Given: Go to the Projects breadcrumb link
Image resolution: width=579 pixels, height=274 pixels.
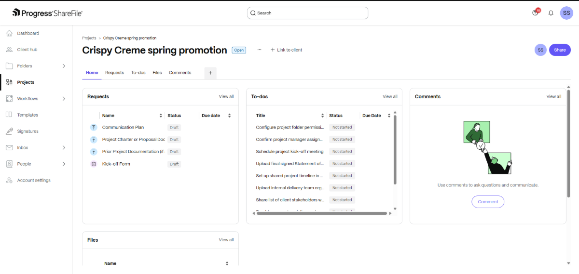Looking at the screenshot, I should [89, 38].
